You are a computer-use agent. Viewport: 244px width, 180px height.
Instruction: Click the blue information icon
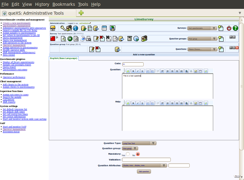[75, 28]
